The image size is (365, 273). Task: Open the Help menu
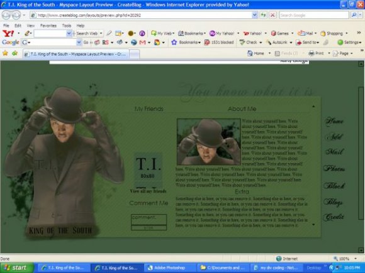81,26
